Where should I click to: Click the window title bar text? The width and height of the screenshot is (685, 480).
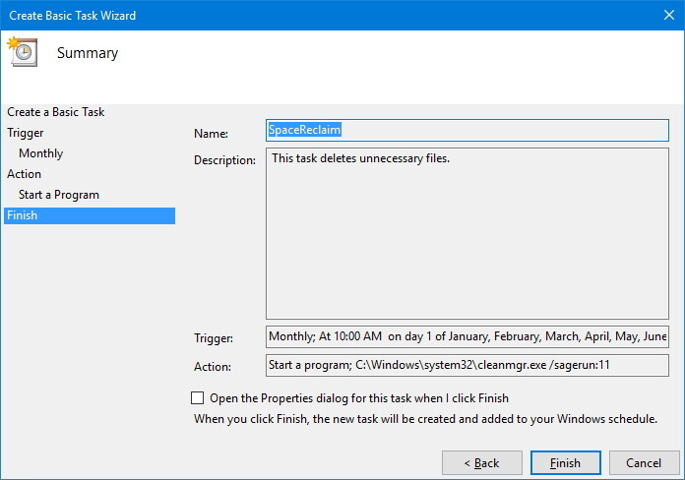coord(73,16)
